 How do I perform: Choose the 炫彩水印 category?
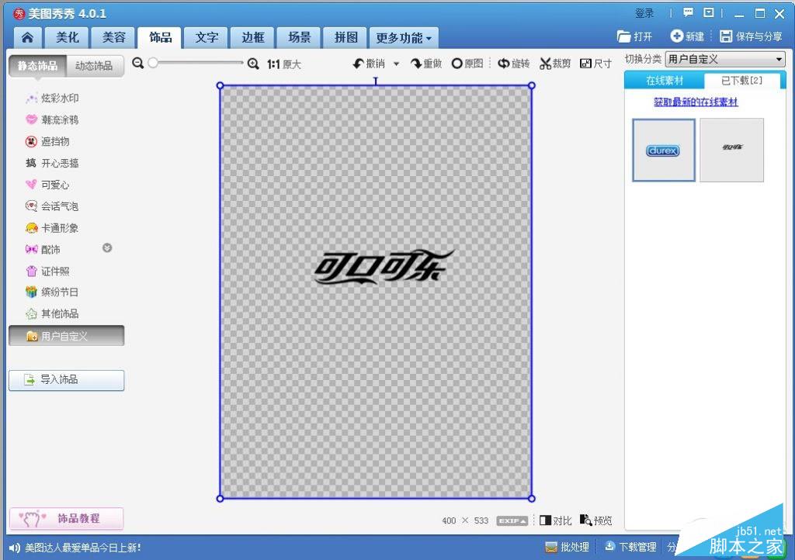click(52, 99)
